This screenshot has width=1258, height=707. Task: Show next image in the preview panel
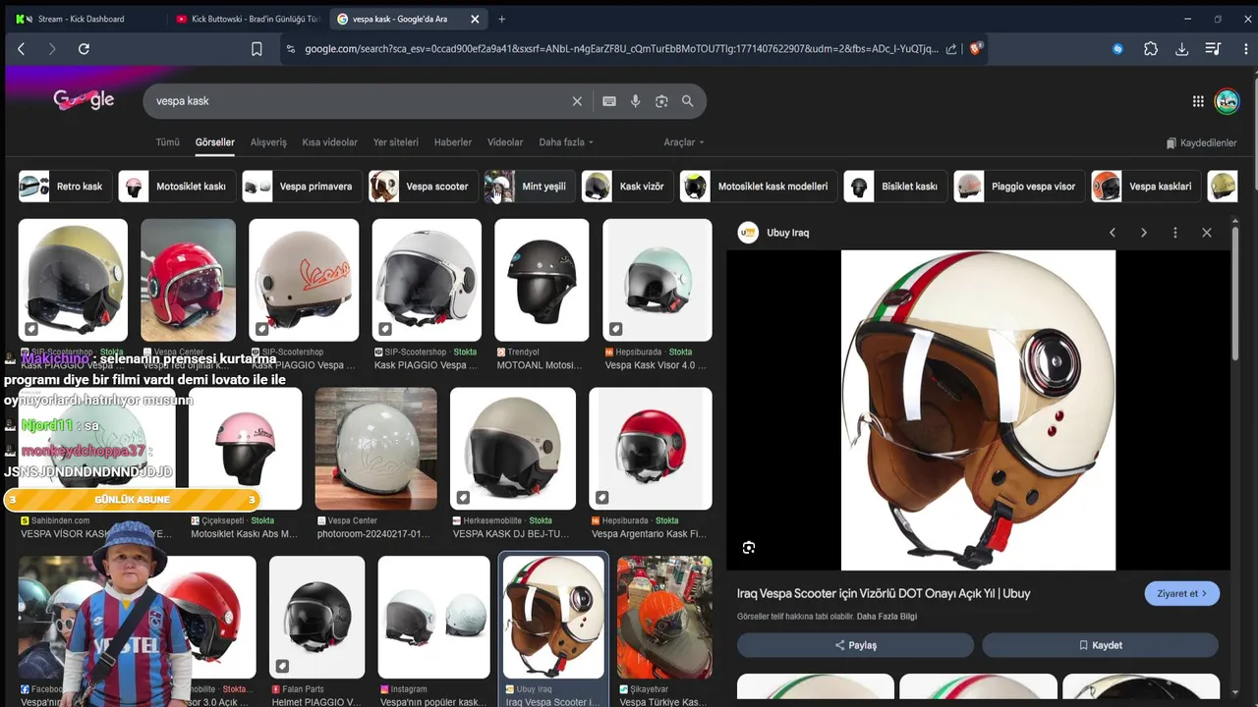tap(1144, 233)
